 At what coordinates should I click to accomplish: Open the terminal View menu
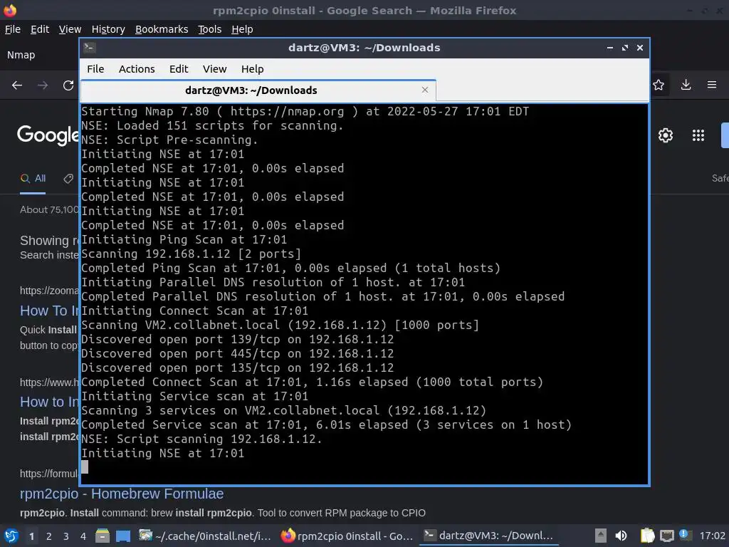(214, 69)
